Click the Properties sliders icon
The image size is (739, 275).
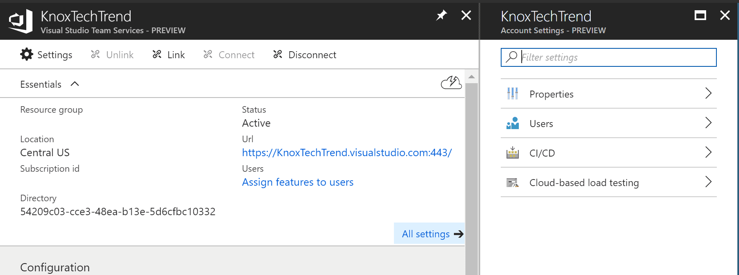pyautogui.click(x=513, y=94)
